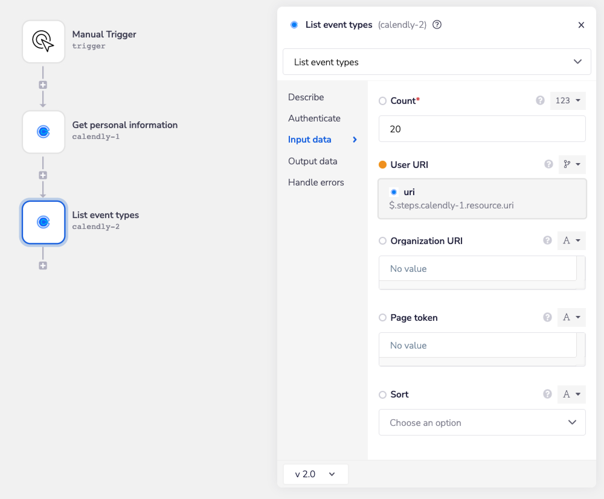Open help icon next to panel title

[437, 24]
